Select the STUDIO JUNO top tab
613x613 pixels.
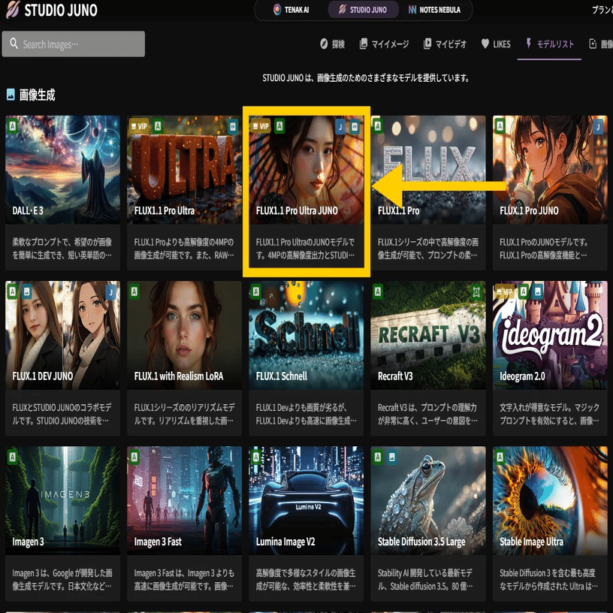point(363,10)
